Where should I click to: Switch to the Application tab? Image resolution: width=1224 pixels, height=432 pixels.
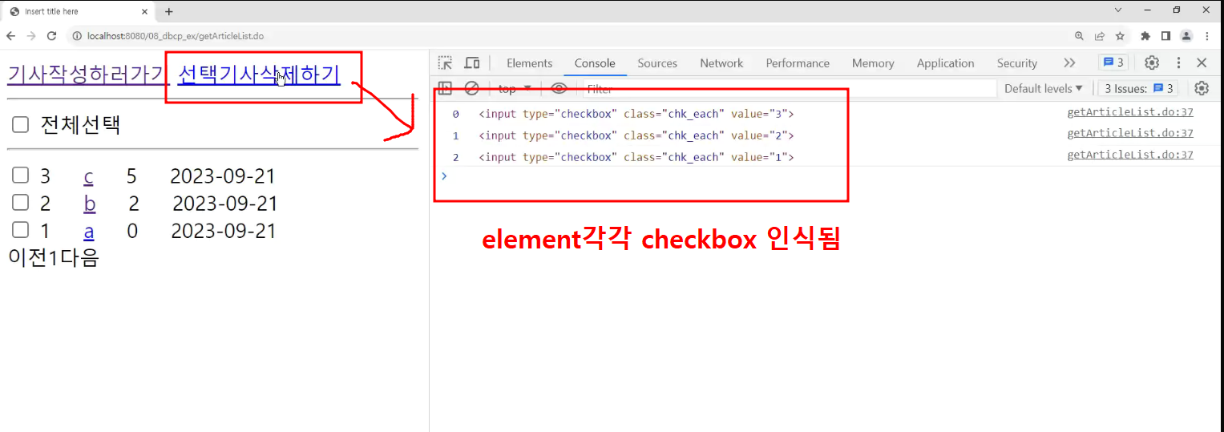click(x=945, y=63)
